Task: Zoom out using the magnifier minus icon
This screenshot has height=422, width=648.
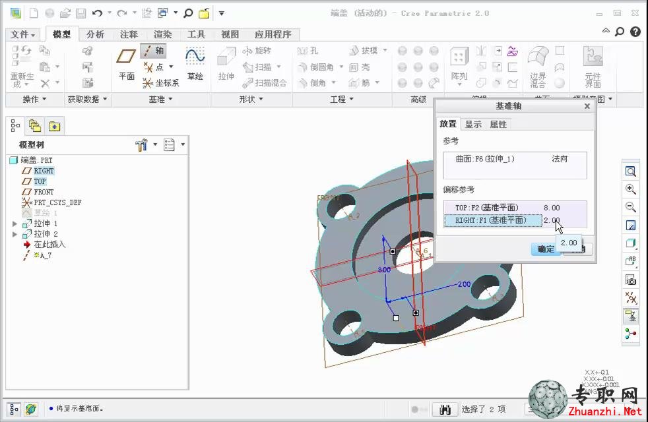Action: coord(631,207)
